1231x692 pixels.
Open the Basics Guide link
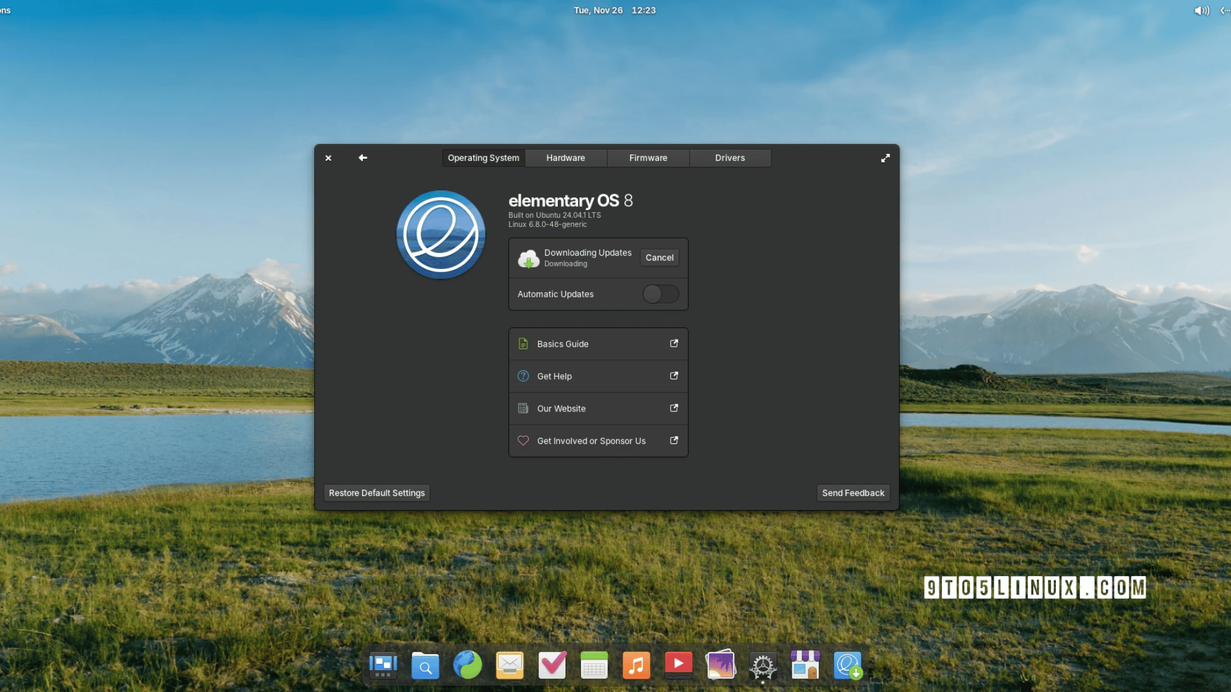coord(598,344)
